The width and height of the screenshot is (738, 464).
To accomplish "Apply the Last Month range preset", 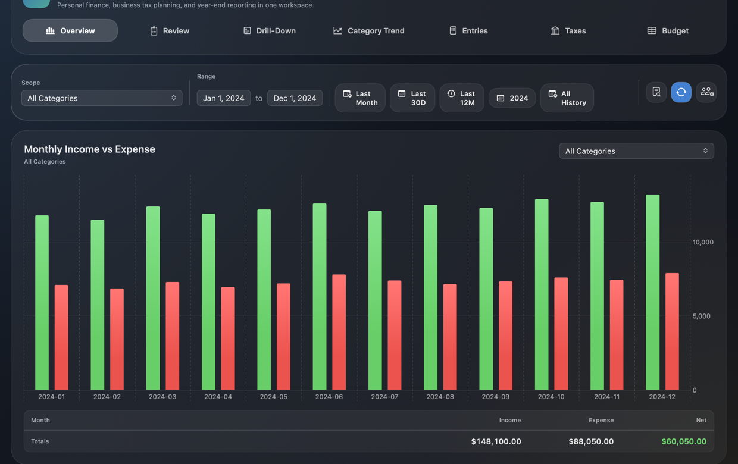I will tap(360, 98).
